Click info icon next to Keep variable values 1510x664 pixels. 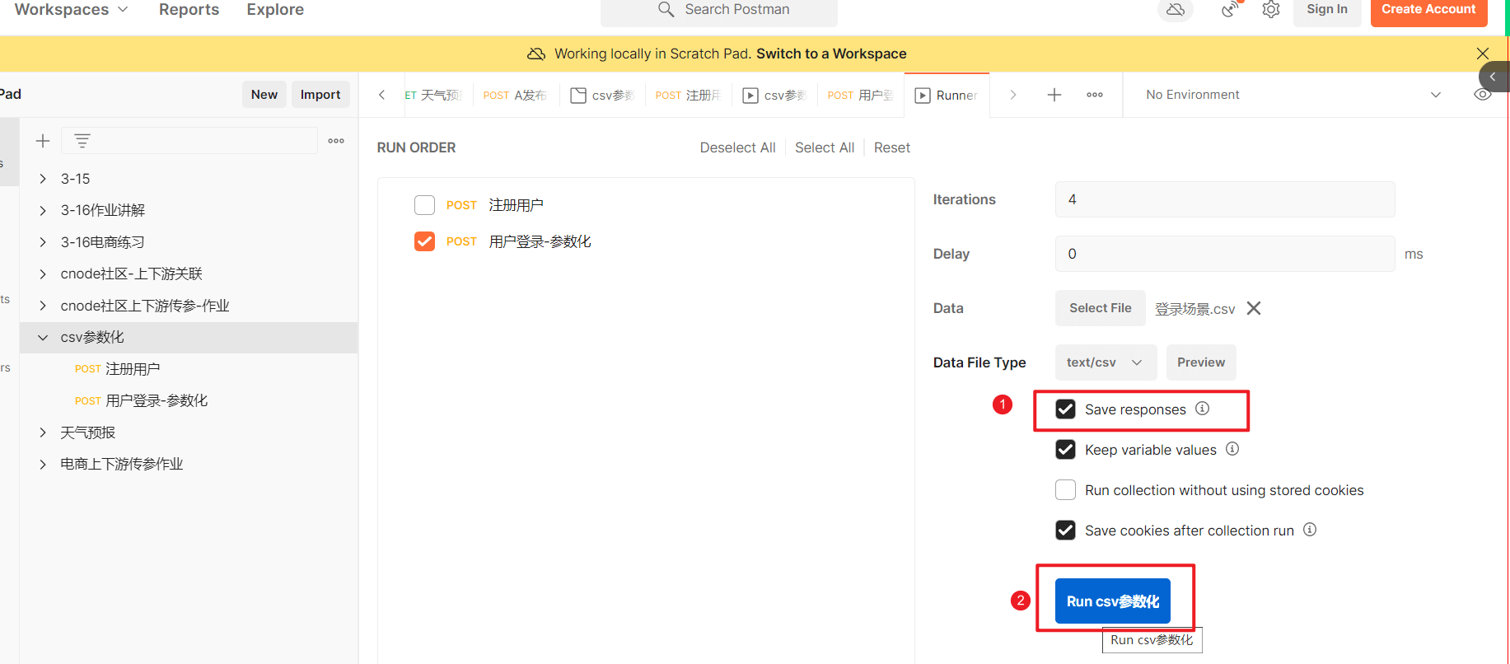1232,449
